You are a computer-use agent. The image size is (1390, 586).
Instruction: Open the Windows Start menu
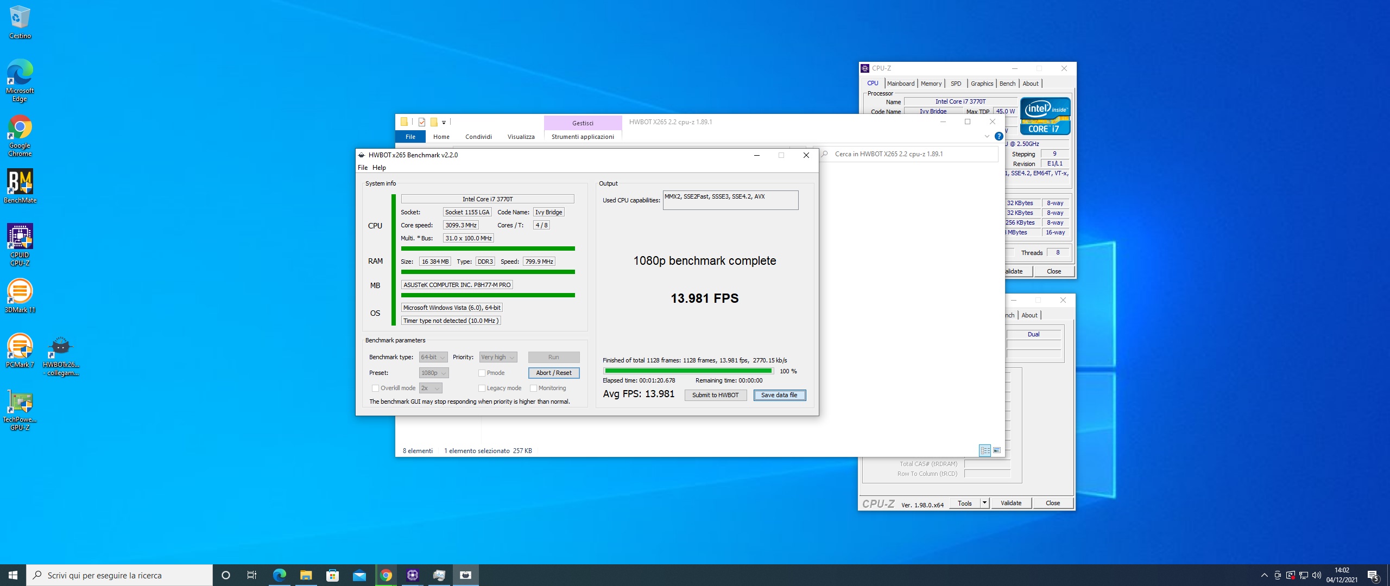point(13,575)
